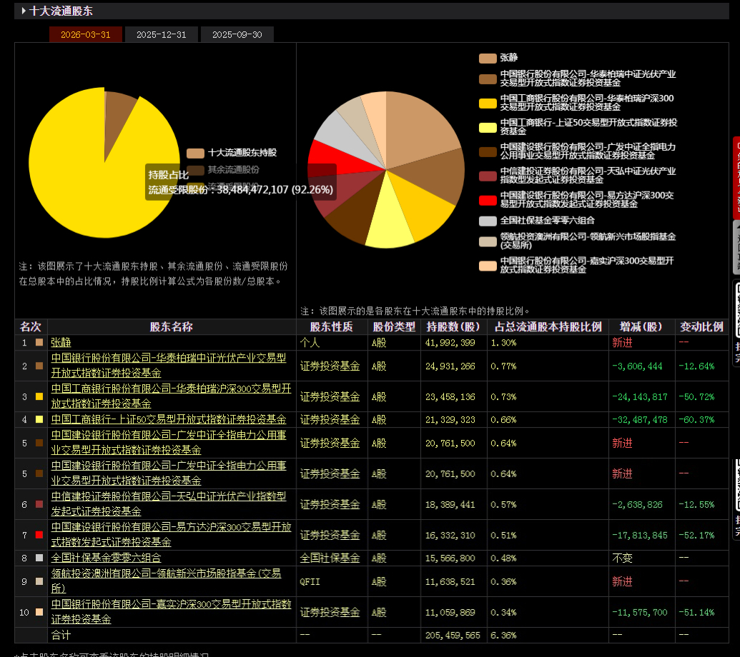Click 十大流通股东持股 legend swatch on left chart
This screenshot has width=740, height=657.
coord(195,153)
